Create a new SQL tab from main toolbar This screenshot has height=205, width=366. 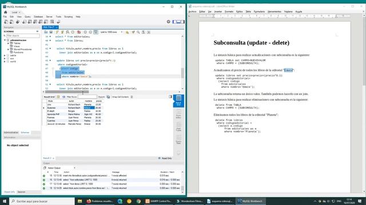point(6,22)
